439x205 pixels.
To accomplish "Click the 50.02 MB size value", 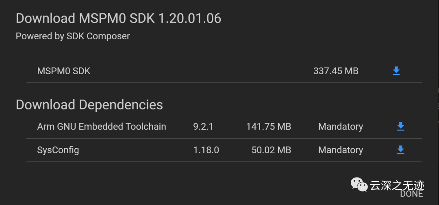I will coord(271,150).
